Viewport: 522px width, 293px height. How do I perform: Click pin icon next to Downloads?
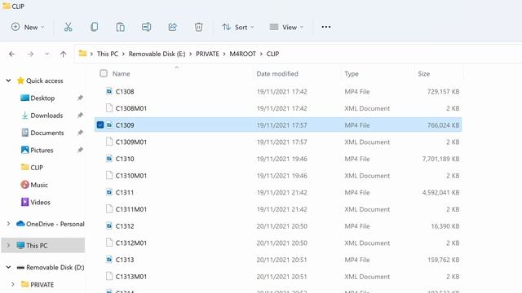(80, 116)
